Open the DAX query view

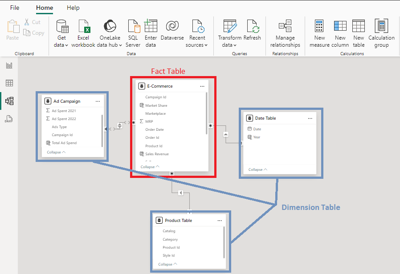coord(9,119)
